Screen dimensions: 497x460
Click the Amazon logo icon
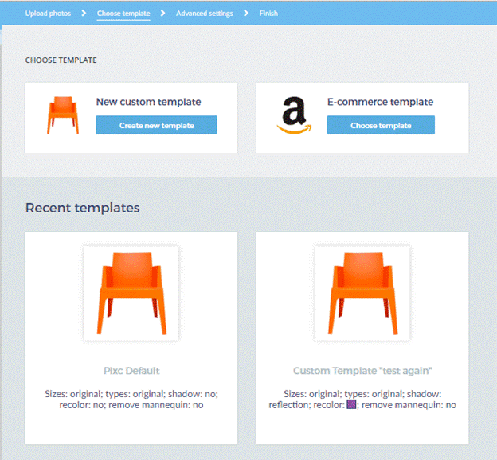point(295,116)
